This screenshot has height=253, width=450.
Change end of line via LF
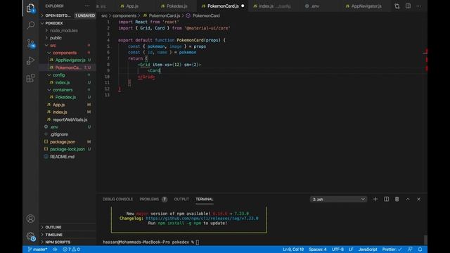pos(351,249)
